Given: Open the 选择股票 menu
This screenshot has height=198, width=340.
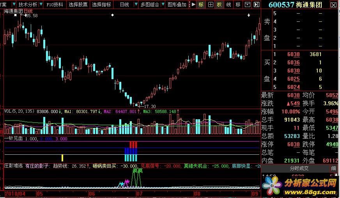Looking at the screenshot, I should 78,4.
